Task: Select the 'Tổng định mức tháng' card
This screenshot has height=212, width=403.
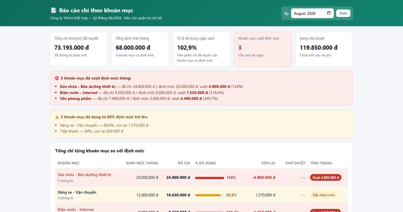Action: coord(140,49)
